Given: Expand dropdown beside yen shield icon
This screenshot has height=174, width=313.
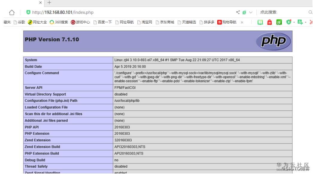Looking at the screenshot, I should pyautogui.click(x=294, y=22).
